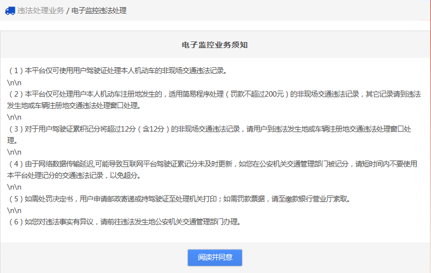Click the \n\n text above item (4)

[14, 152]
